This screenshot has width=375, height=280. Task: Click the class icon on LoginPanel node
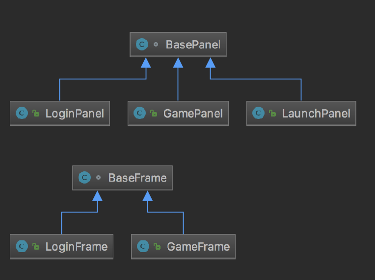pos(22,114)
